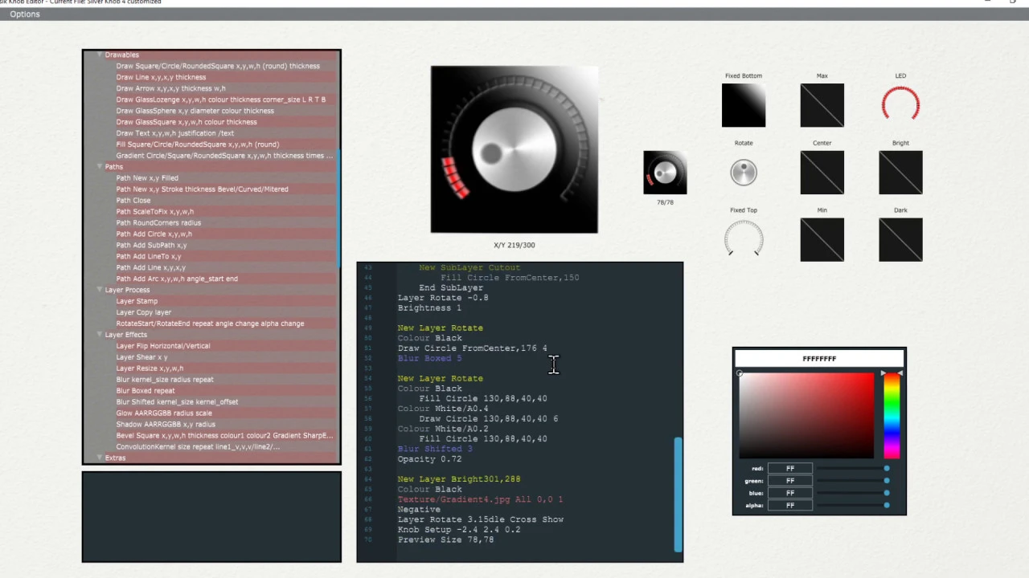Select 'Draw GlassSphere' command row

click(x=195, y=111)
